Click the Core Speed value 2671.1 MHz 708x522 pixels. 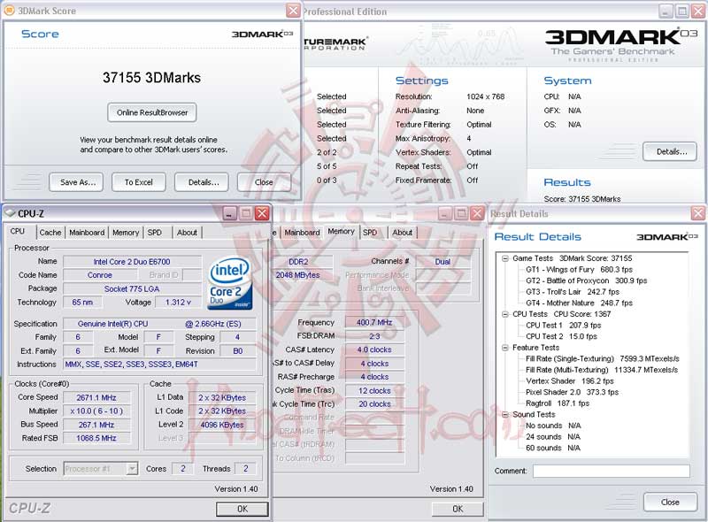[x=96, y=397]
